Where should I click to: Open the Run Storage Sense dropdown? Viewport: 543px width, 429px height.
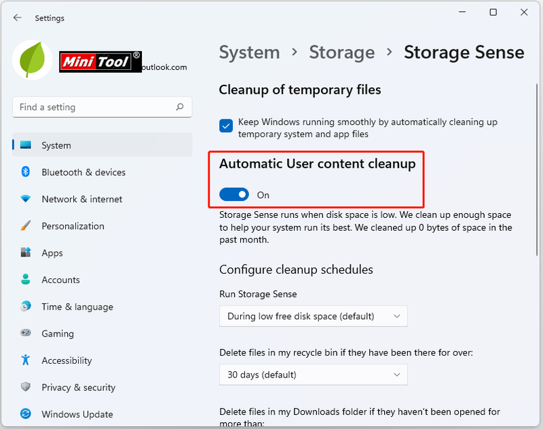click(314, 316)
